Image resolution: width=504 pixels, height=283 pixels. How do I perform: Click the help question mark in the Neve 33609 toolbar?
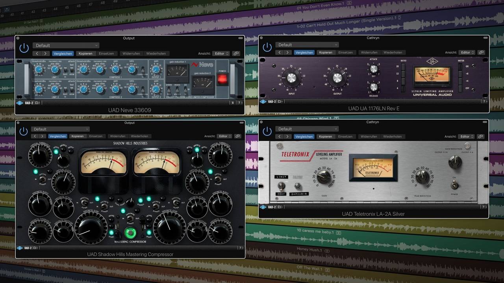coord(240,103)
